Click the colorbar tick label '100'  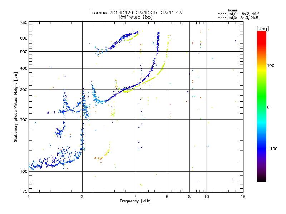271,66
